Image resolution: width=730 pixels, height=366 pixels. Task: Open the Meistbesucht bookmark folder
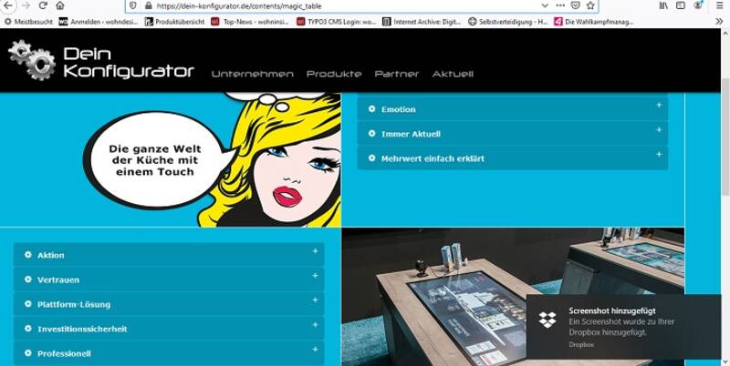pos(28,21)
